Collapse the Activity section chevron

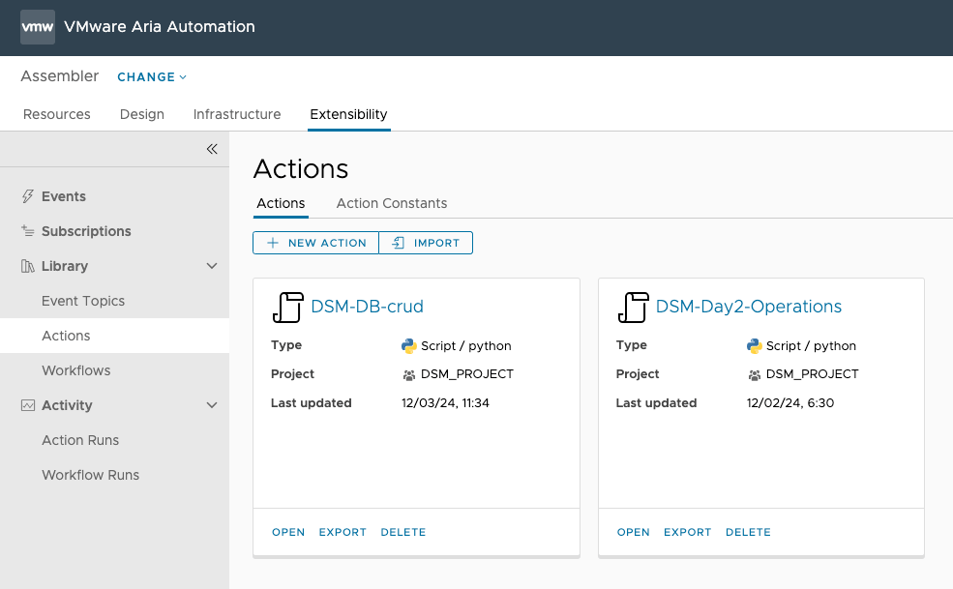212,405
